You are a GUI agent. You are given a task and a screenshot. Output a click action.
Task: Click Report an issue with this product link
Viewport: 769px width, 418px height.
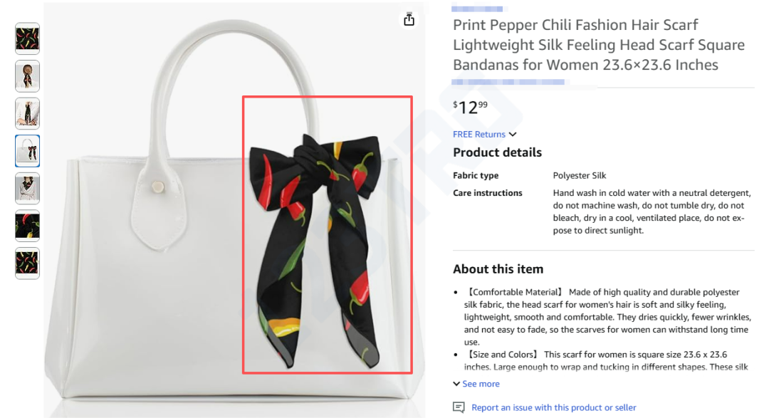554,407
